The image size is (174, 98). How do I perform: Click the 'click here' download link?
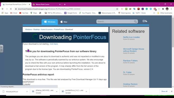(54, 44)
